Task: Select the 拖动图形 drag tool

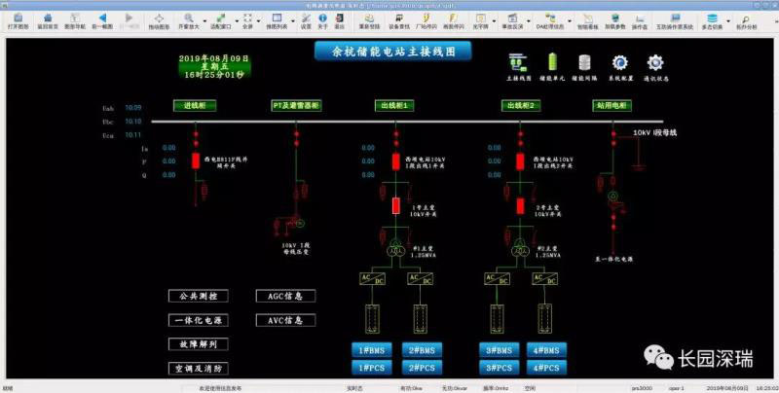Action: click(x=159, y=21)
